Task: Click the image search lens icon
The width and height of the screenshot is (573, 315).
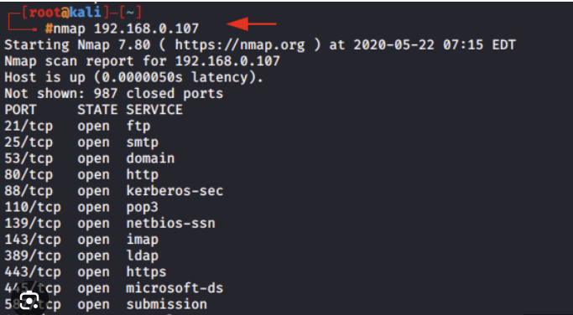Action: point(29,302)
